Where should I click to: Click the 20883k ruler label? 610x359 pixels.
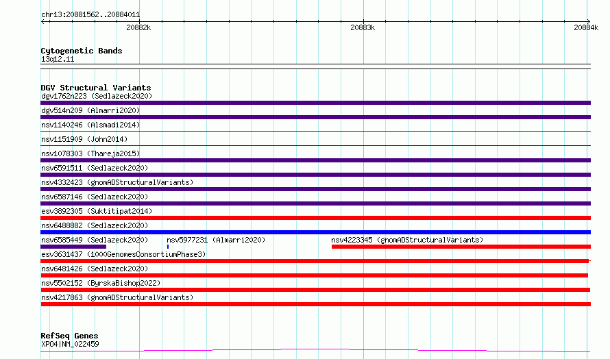pos(363,27)
